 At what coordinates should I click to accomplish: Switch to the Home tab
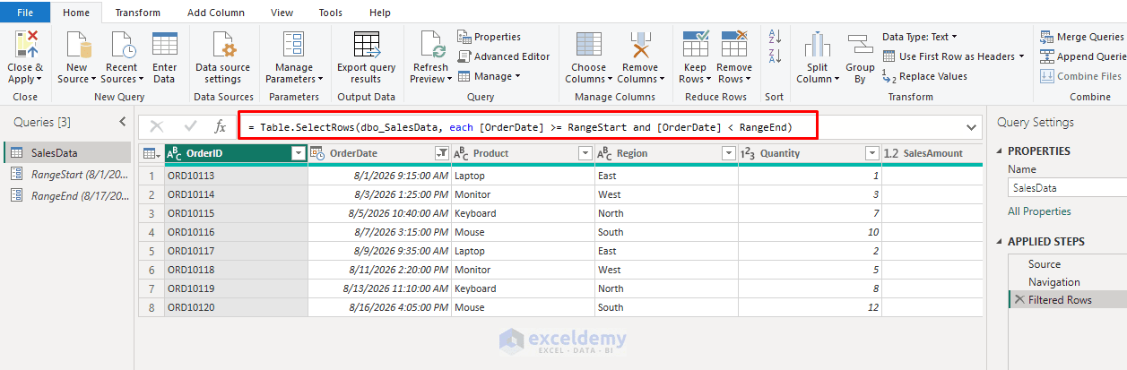[76, 13]
